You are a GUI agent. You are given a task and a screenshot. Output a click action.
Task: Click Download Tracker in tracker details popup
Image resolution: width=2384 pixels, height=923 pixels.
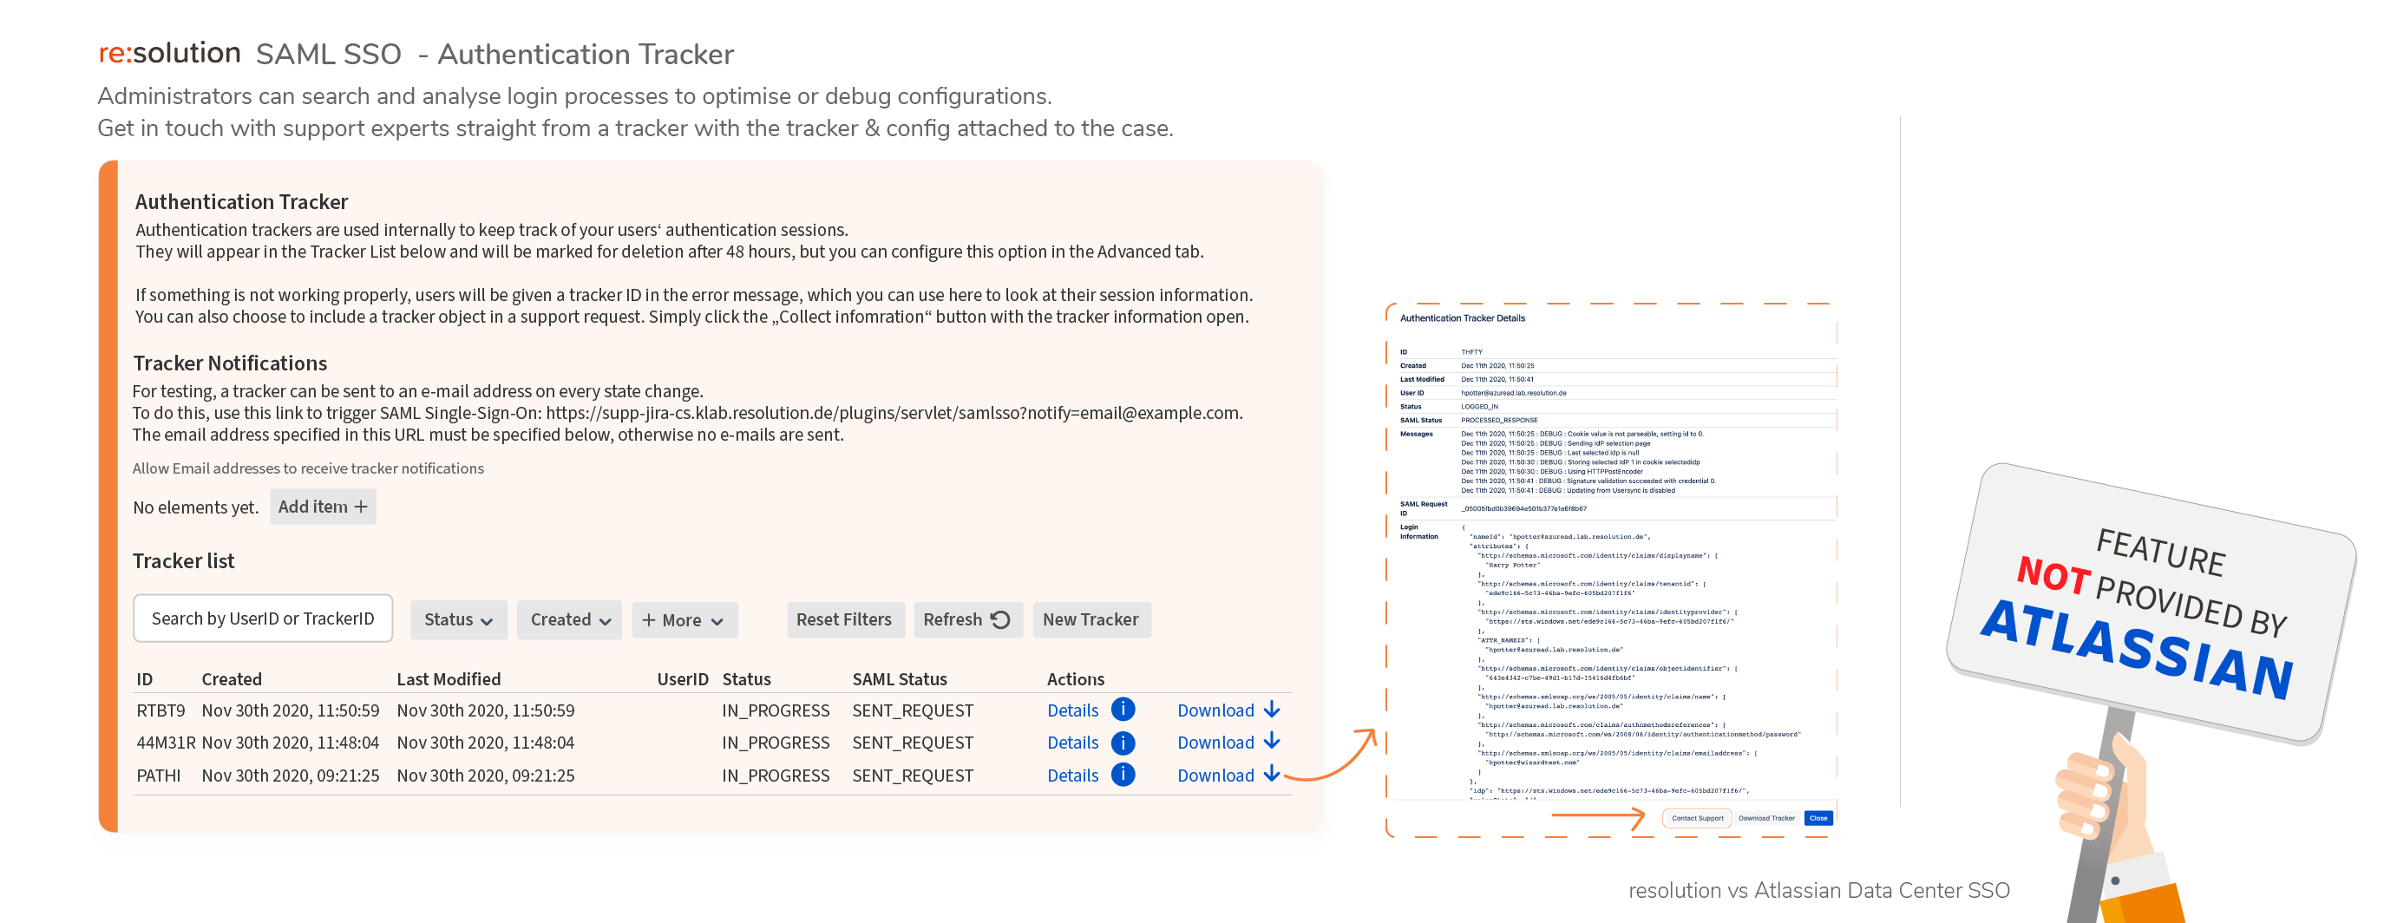click(x=1765, y=818)
